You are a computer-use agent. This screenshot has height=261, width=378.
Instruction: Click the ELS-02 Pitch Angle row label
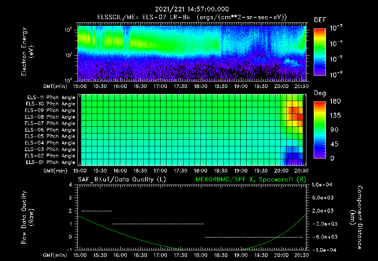tap(50, 156)
